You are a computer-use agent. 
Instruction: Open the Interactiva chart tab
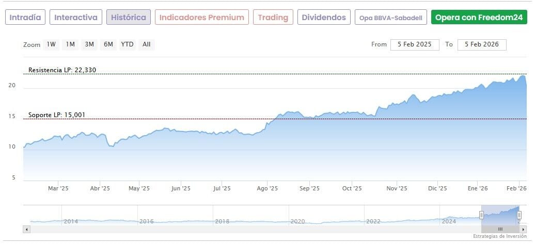click(x=76, y=17)
